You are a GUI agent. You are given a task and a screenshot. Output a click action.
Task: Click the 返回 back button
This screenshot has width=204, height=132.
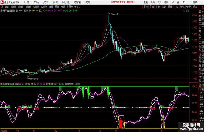[195, 7]
